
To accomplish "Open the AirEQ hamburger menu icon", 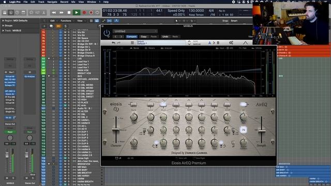I will pyautogui.click(x=132, y=43).
